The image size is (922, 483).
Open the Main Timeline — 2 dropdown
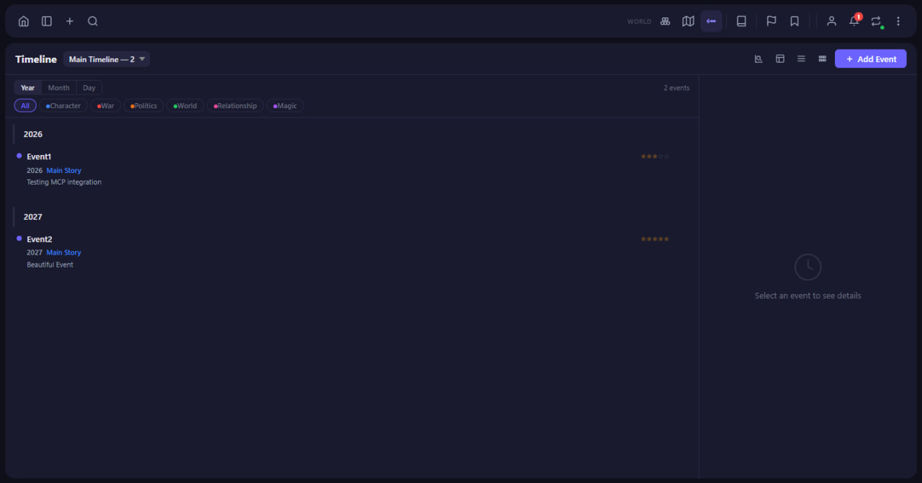pos(107,59)
